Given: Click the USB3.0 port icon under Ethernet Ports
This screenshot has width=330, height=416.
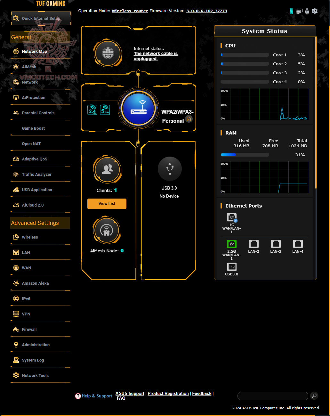Looking at the screenshot, I should [231, 267].
